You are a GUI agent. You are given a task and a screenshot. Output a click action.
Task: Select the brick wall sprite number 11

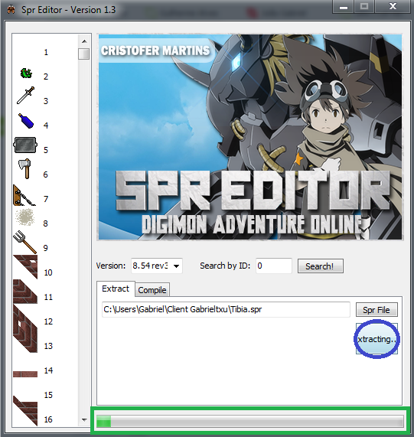pyautogui.click(x=24, y=292)
